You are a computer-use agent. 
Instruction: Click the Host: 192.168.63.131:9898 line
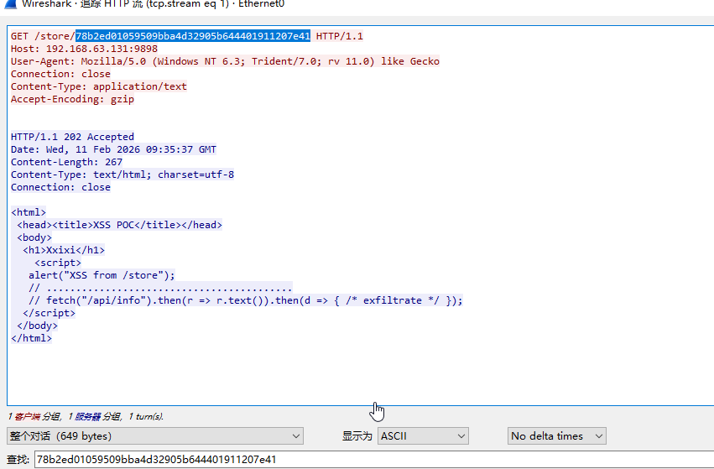coord(84,49)
